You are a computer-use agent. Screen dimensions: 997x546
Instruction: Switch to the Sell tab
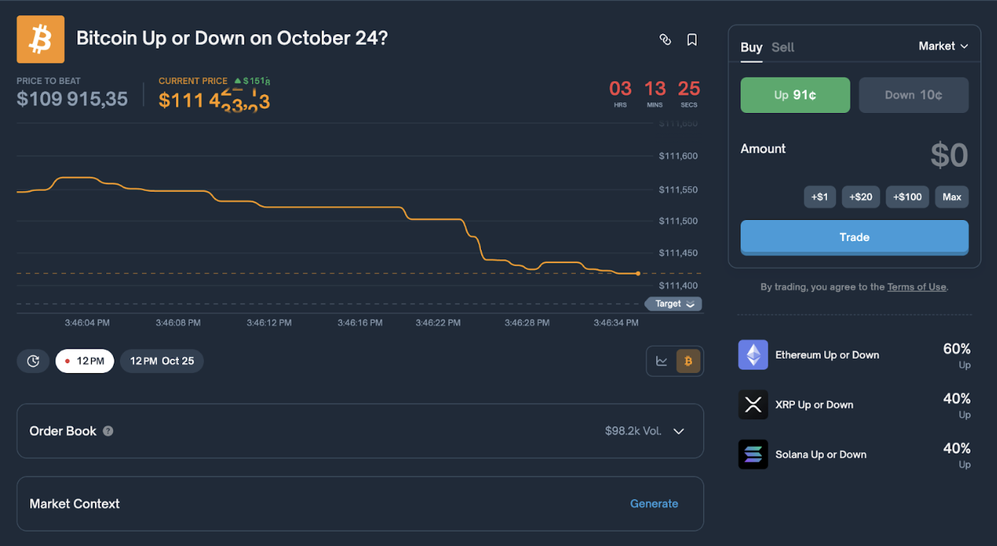pos(782,47)
